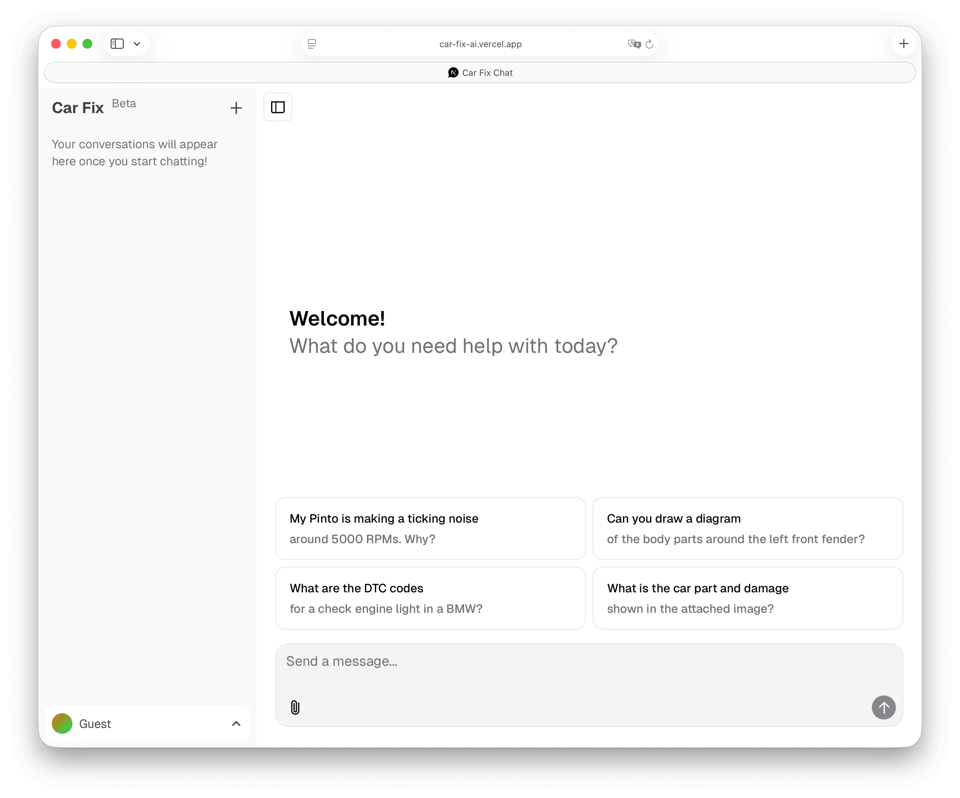
Task: Choose the draw a diagram suggestion
Action: [x=747, y=528]
